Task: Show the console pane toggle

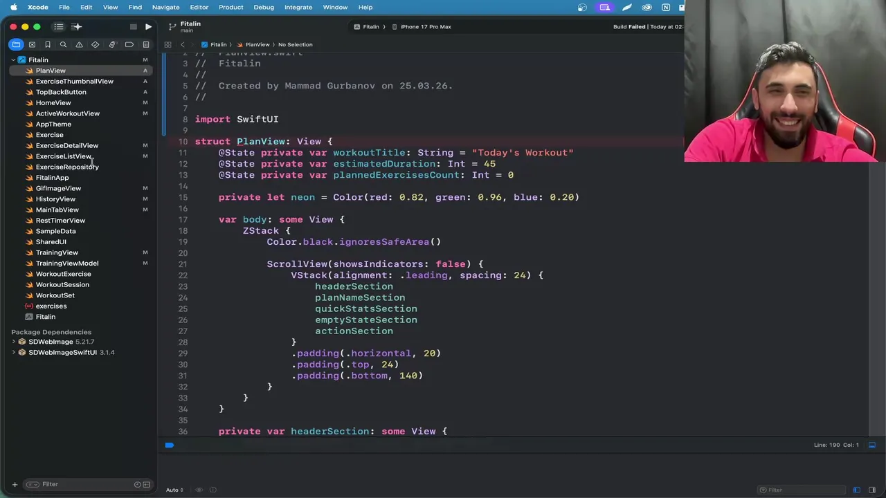Action: pyautogui.click(x=872, y=490)
